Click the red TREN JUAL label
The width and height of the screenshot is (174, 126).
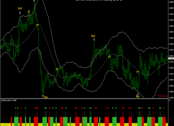coord(162,96)
